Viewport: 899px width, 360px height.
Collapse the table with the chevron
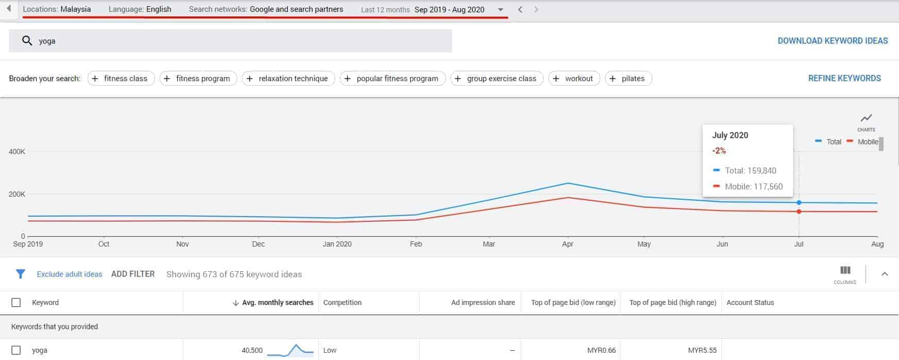coord(885,274)
